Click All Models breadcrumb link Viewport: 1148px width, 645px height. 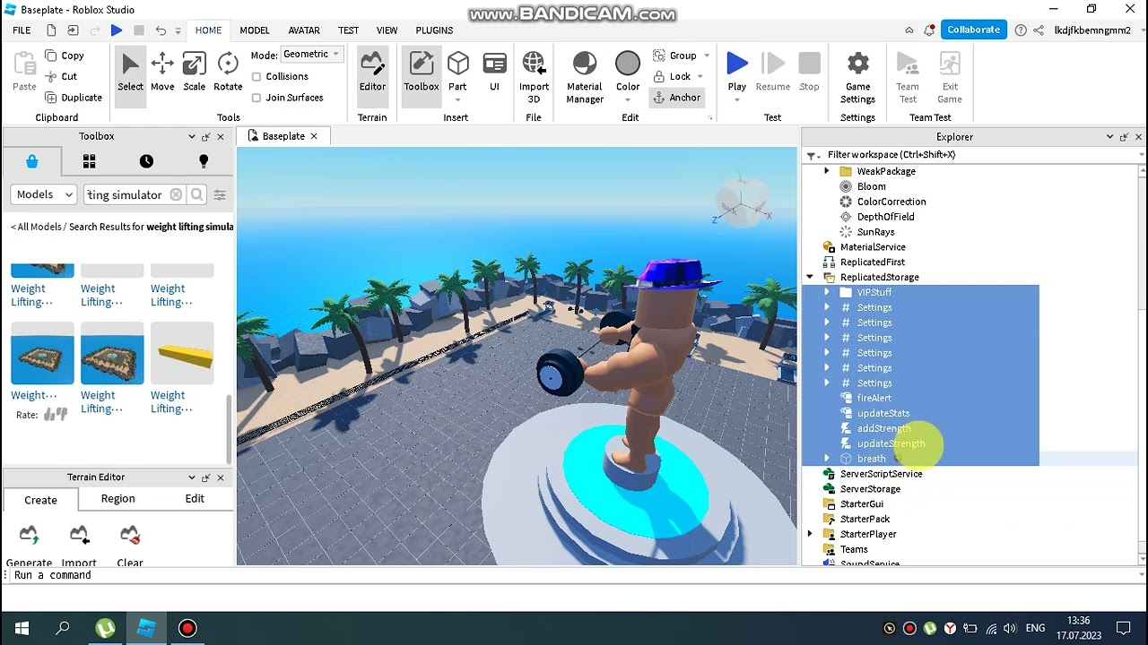tap(39, 227)
